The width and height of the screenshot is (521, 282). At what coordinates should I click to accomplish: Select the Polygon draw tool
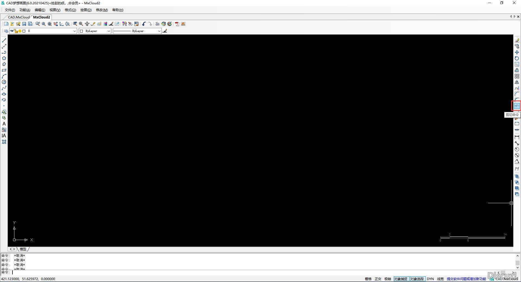coord(4,58)
